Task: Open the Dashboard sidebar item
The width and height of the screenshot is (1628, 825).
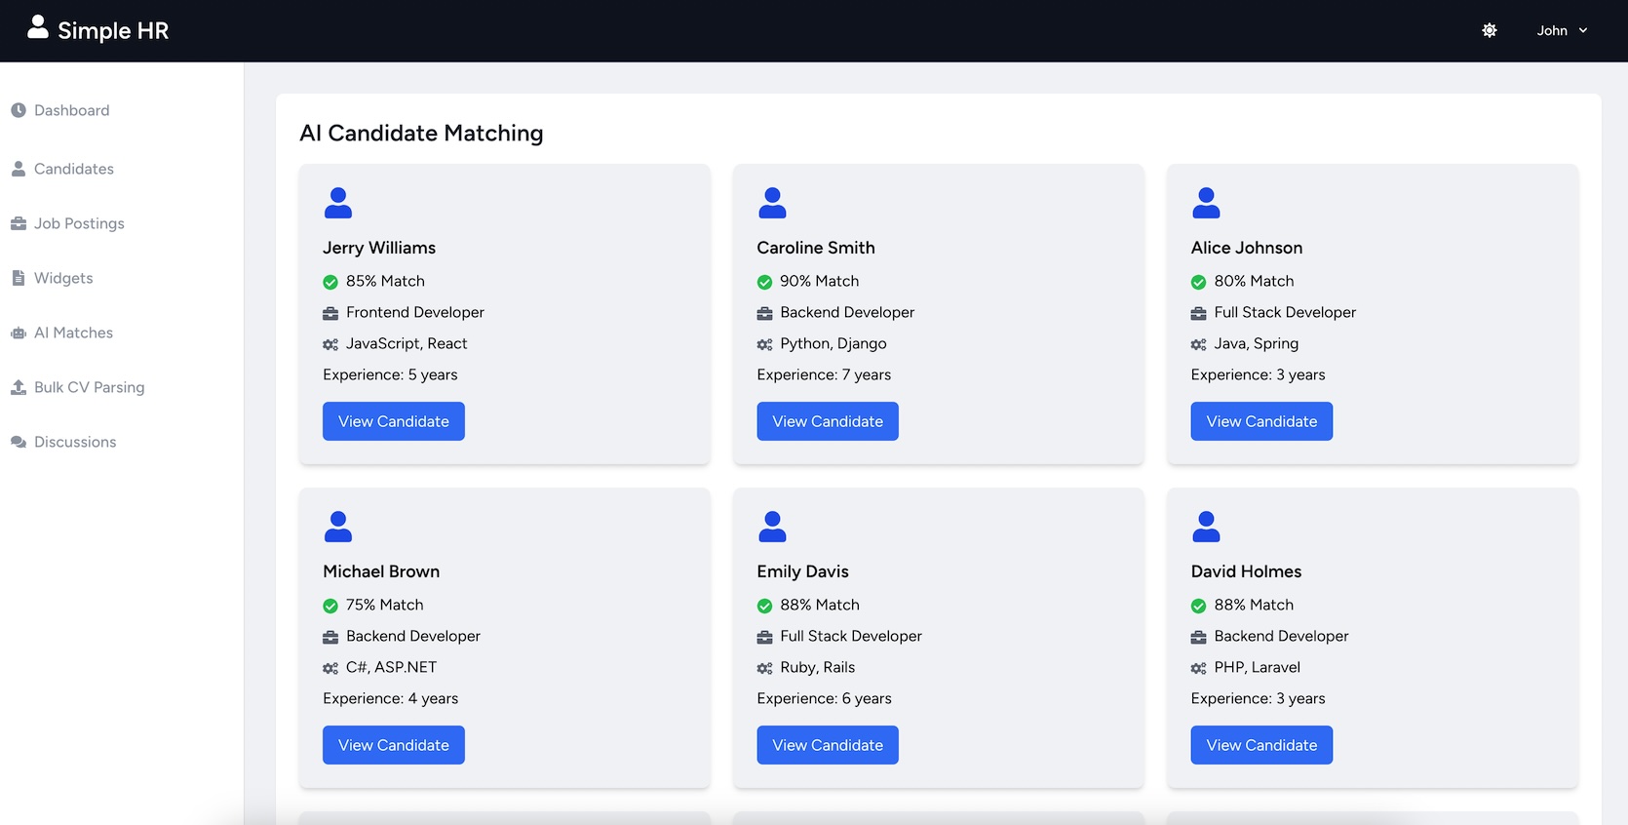Action: (x=71, y=110)
